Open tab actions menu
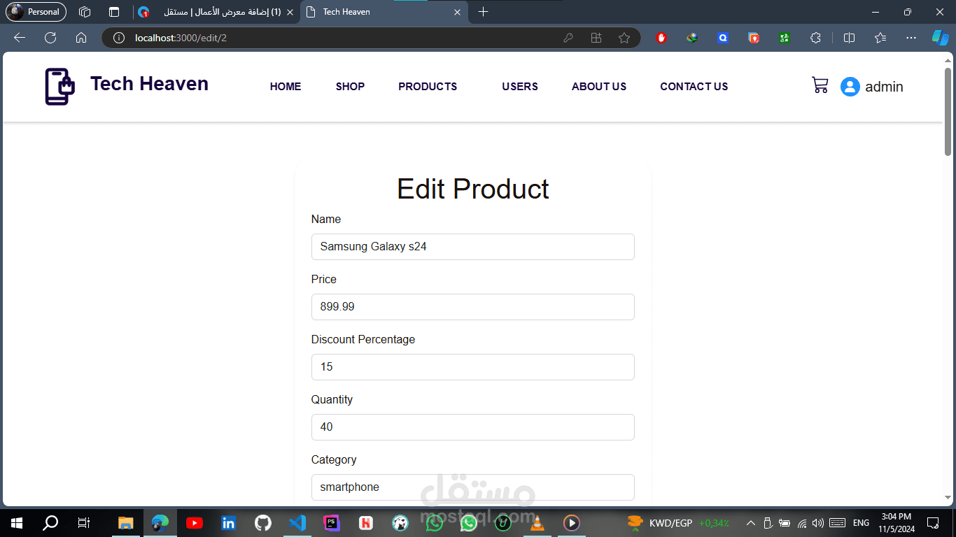Screen dimensions: 956x537 coord(114,12)
